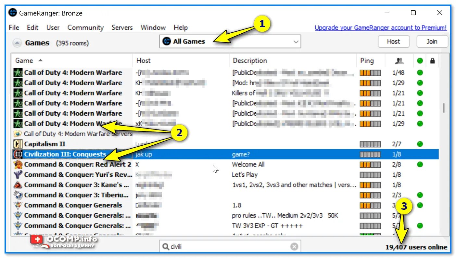Open the Servers menu
The width and height of the screenshot is (456, 258).
[122, 28]
